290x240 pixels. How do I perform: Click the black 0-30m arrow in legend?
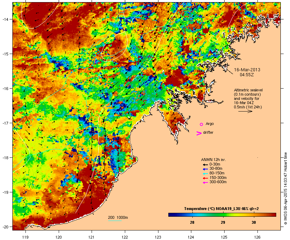point(205,165)
